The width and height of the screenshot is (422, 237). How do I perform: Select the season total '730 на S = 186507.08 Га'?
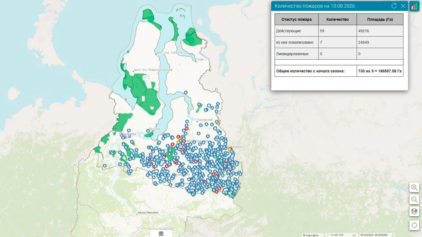click(x=380, y=71)
